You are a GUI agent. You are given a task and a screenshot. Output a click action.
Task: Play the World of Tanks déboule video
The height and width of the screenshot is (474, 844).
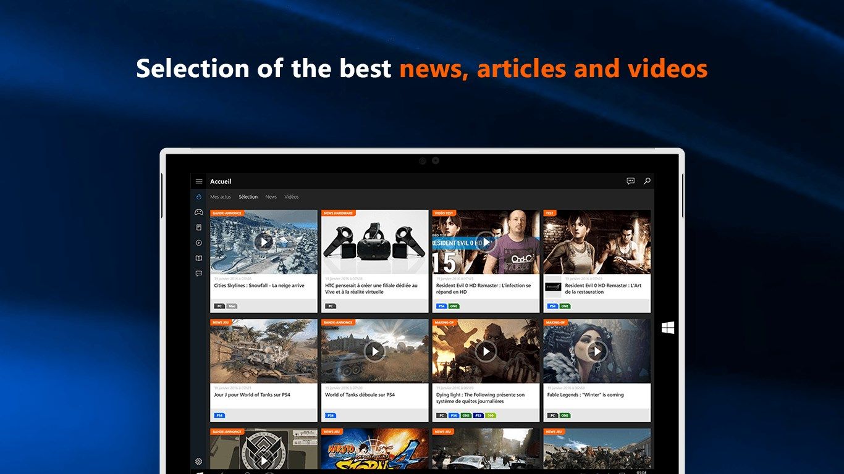pyautogui.click(x=374, y=351)
